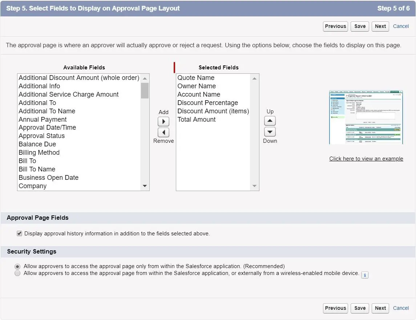Select 'Balance Due' field
Image resolution: width=416 pixels, height=320 pixels.
click(79, 144)
